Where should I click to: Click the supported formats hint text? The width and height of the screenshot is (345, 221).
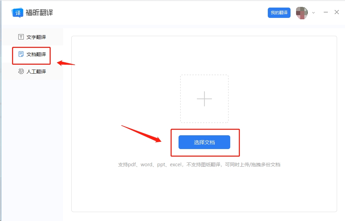tap(204, 165)
